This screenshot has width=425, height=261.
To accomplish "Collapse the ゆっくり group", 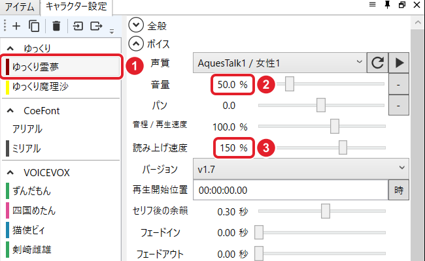I will (x=10, y=48).
